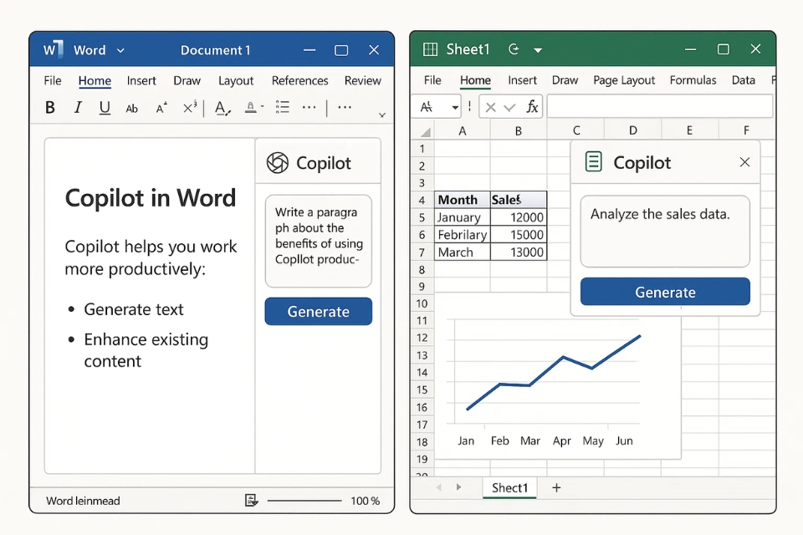
Task: Close the Copilot panel in Excel
Action: click(x=744, y=162)
